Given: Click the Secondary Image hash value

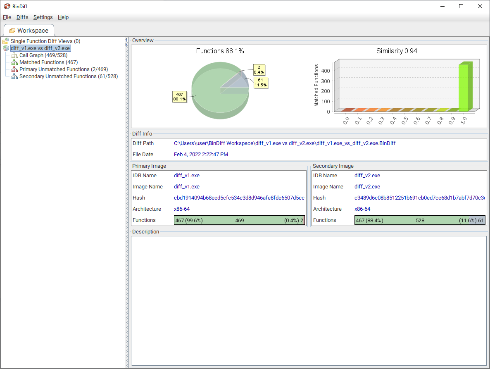Looking at the screenshot, I should (420, 198).
